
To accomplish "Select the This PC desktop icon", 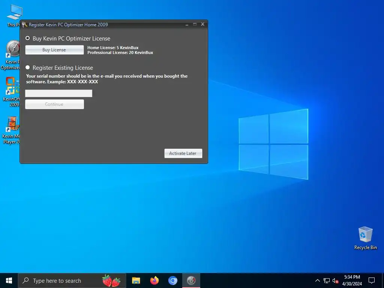I will (13, 15).
